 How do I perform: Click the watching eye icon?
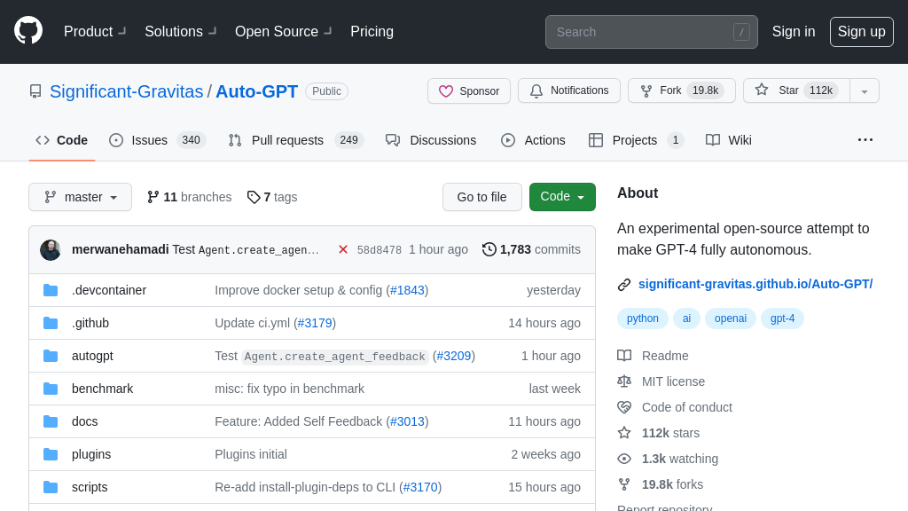pyautogui.click(x=624, y=459)
